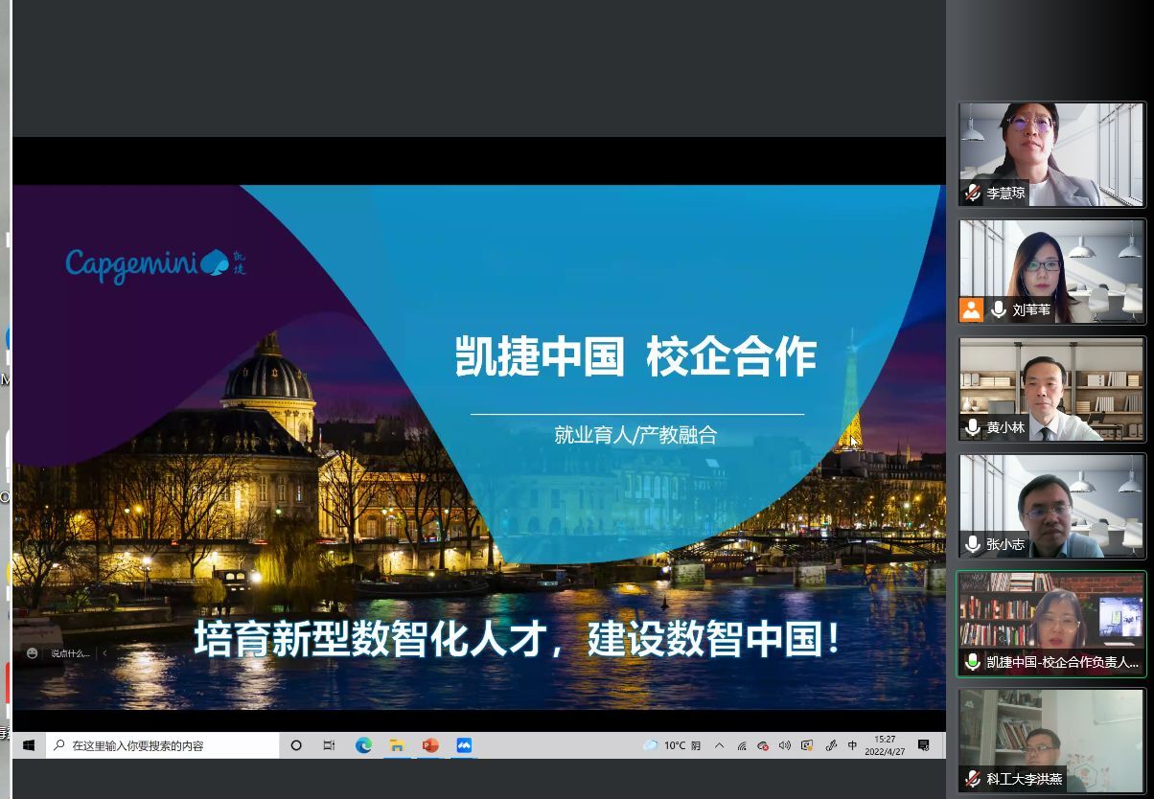Viewport: 1154px width, 799px height.
Task: Open the Tencent Meeting app in the taskbar
Action: click(464, 745)
